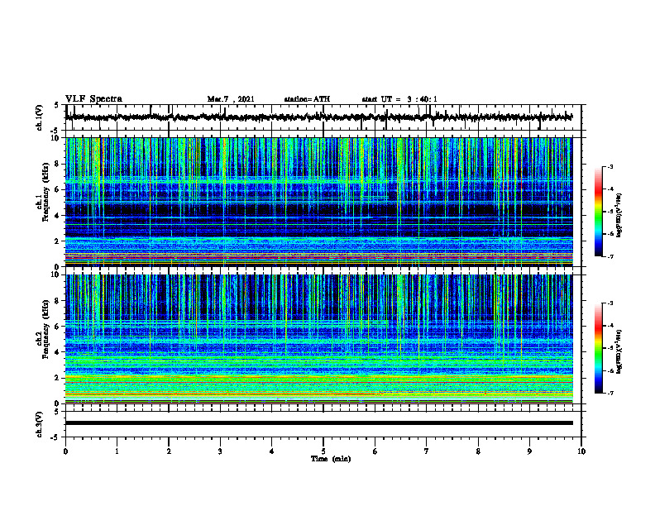Click tick label "3" on the time axis
This screenshot has height=506, width=655.
pyautogui.click(x=220, y=451)
